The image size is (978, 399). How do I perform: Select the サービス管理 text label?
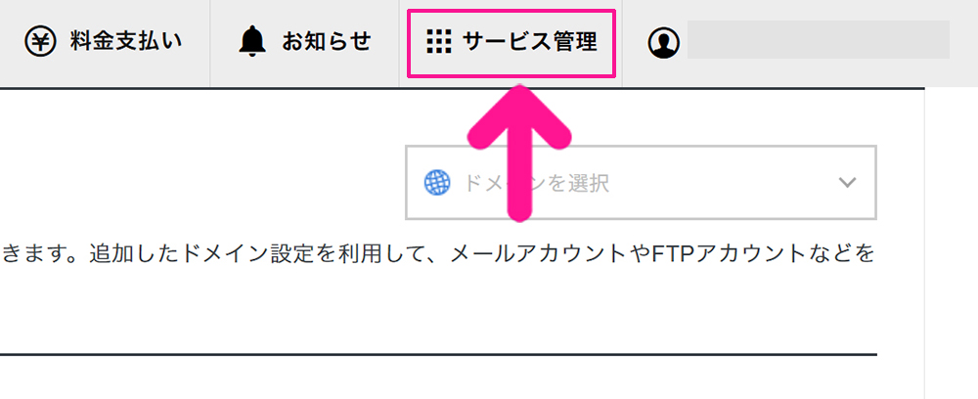tap(529, 42)
